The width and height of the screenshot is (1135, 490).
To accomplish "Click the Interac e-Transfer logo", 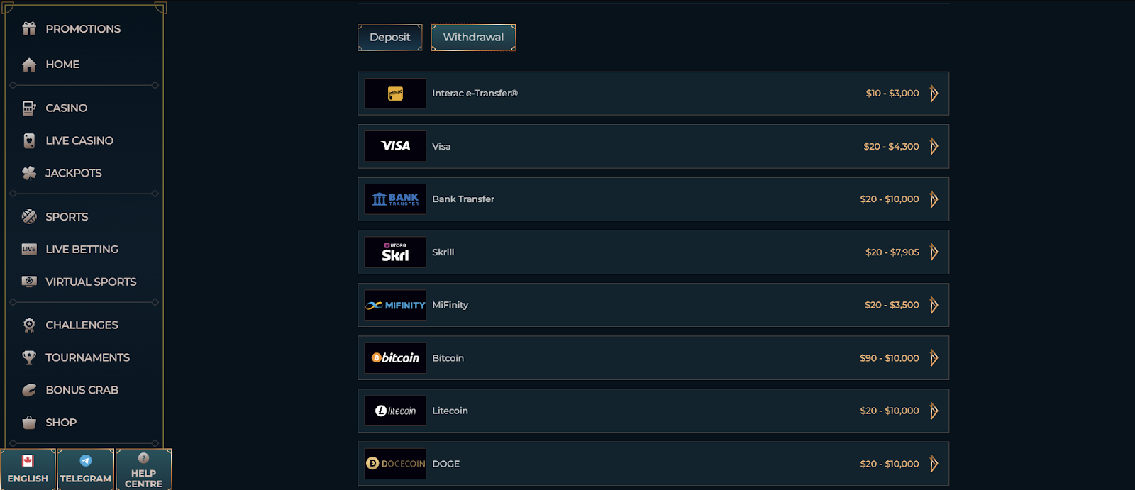I will coord(395,94).
